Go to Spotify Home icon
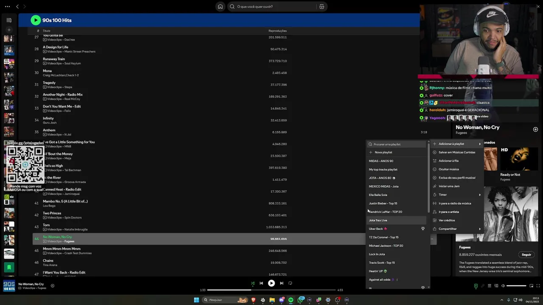 [220, 6]
